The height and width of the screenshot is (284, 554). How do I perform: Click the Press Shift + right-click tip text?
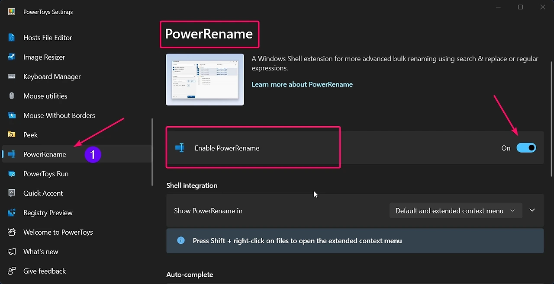[297, 241]
